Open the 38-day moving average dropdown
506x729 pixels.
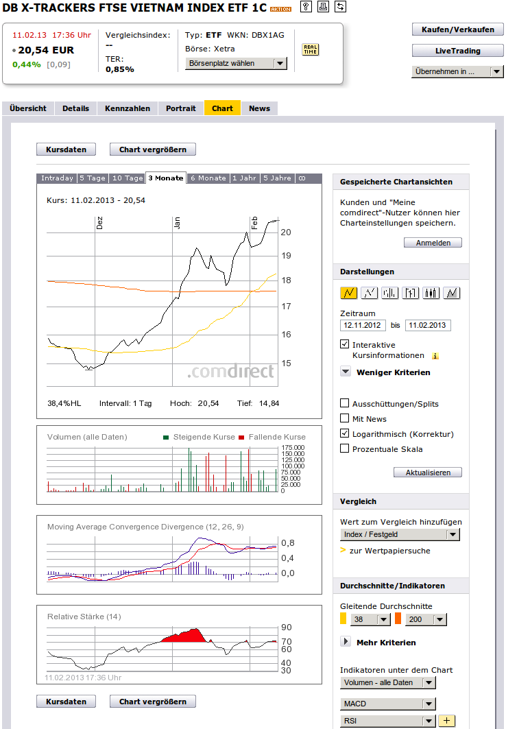coord(370,619)
